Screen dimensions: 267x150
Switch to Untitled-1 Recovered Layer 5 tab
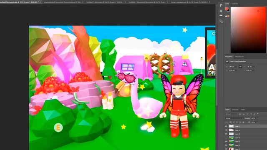pos(104,2)
